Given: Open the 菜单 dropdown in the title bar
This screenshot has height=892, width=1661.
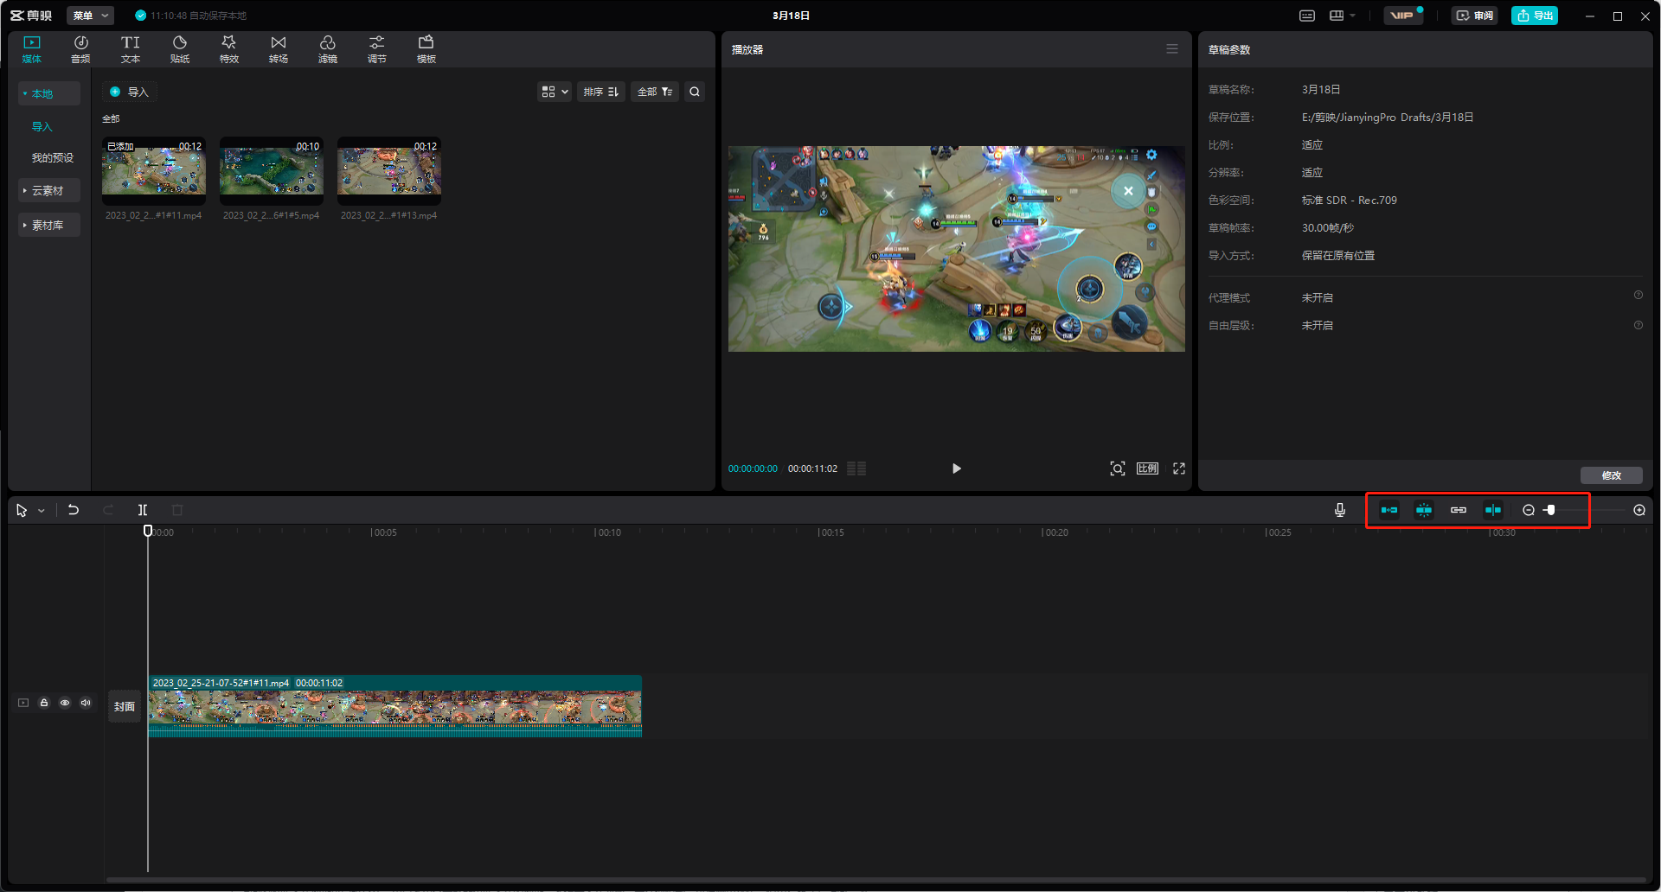Looking at the screenshot, I should point(90,16).
